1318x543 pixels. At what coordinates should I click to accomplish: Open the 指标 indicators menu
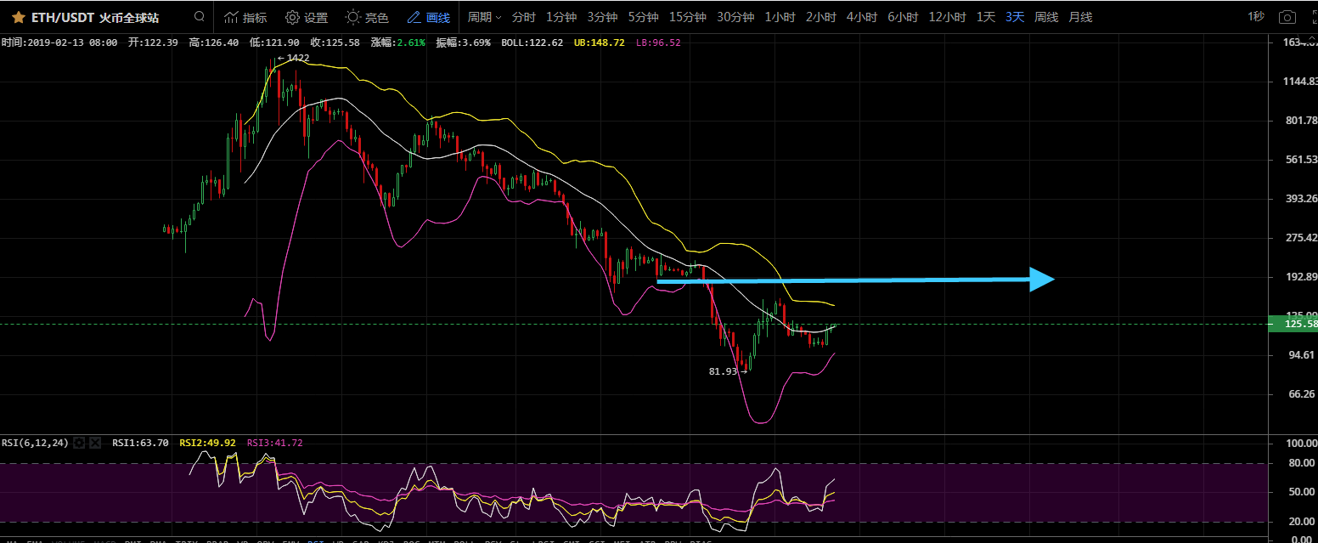coord(245,17)
